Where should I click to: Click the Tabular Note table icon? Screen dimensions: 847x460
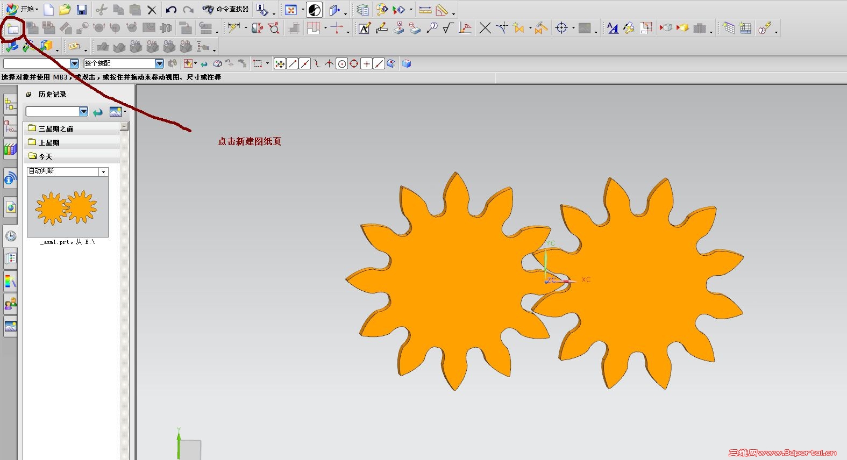729,28
